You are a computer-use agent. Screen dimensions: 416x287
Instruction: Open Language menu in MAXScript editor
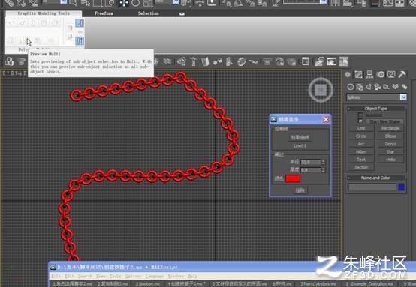click(155, 277)
